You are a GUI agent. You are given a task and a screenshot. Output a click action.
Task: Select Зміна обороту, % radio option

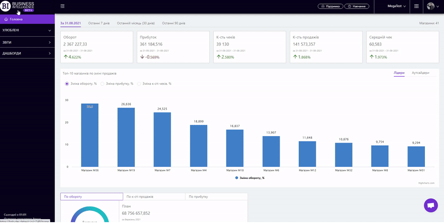[67, 83]
